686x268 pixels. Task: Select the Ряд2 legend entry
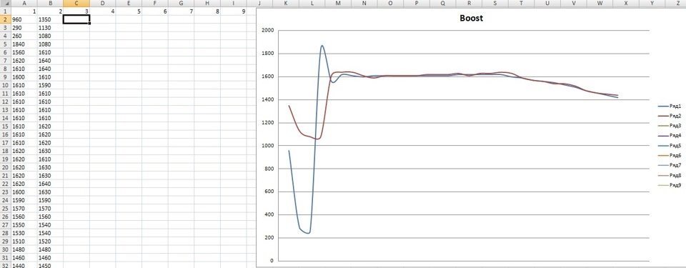pos(670,116)
